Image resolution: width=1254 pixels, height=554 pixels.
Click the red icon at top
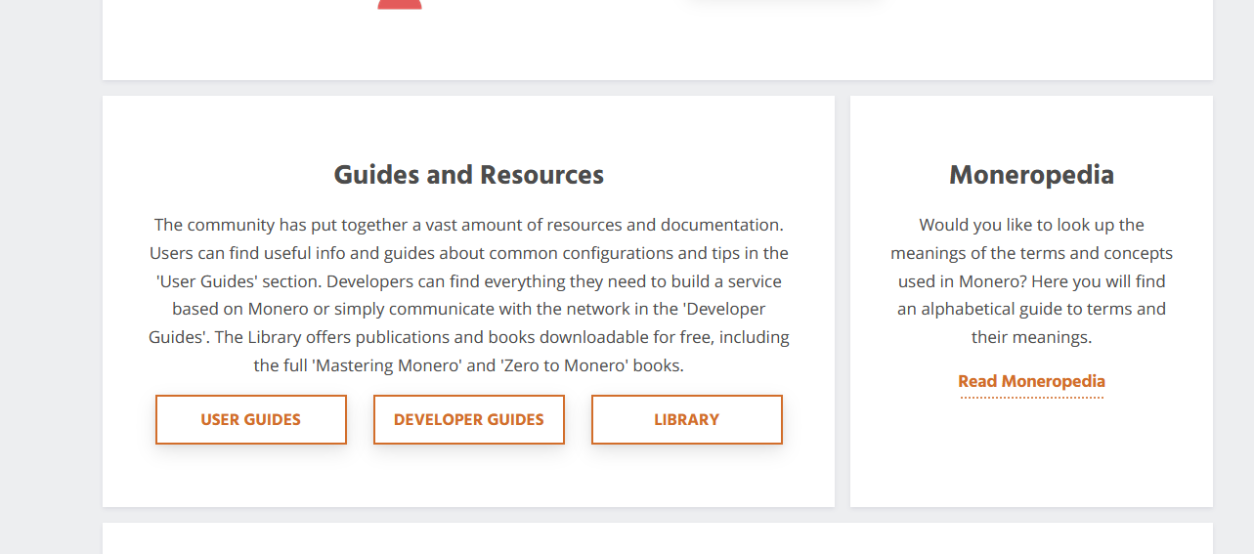[x=400, y=4]
